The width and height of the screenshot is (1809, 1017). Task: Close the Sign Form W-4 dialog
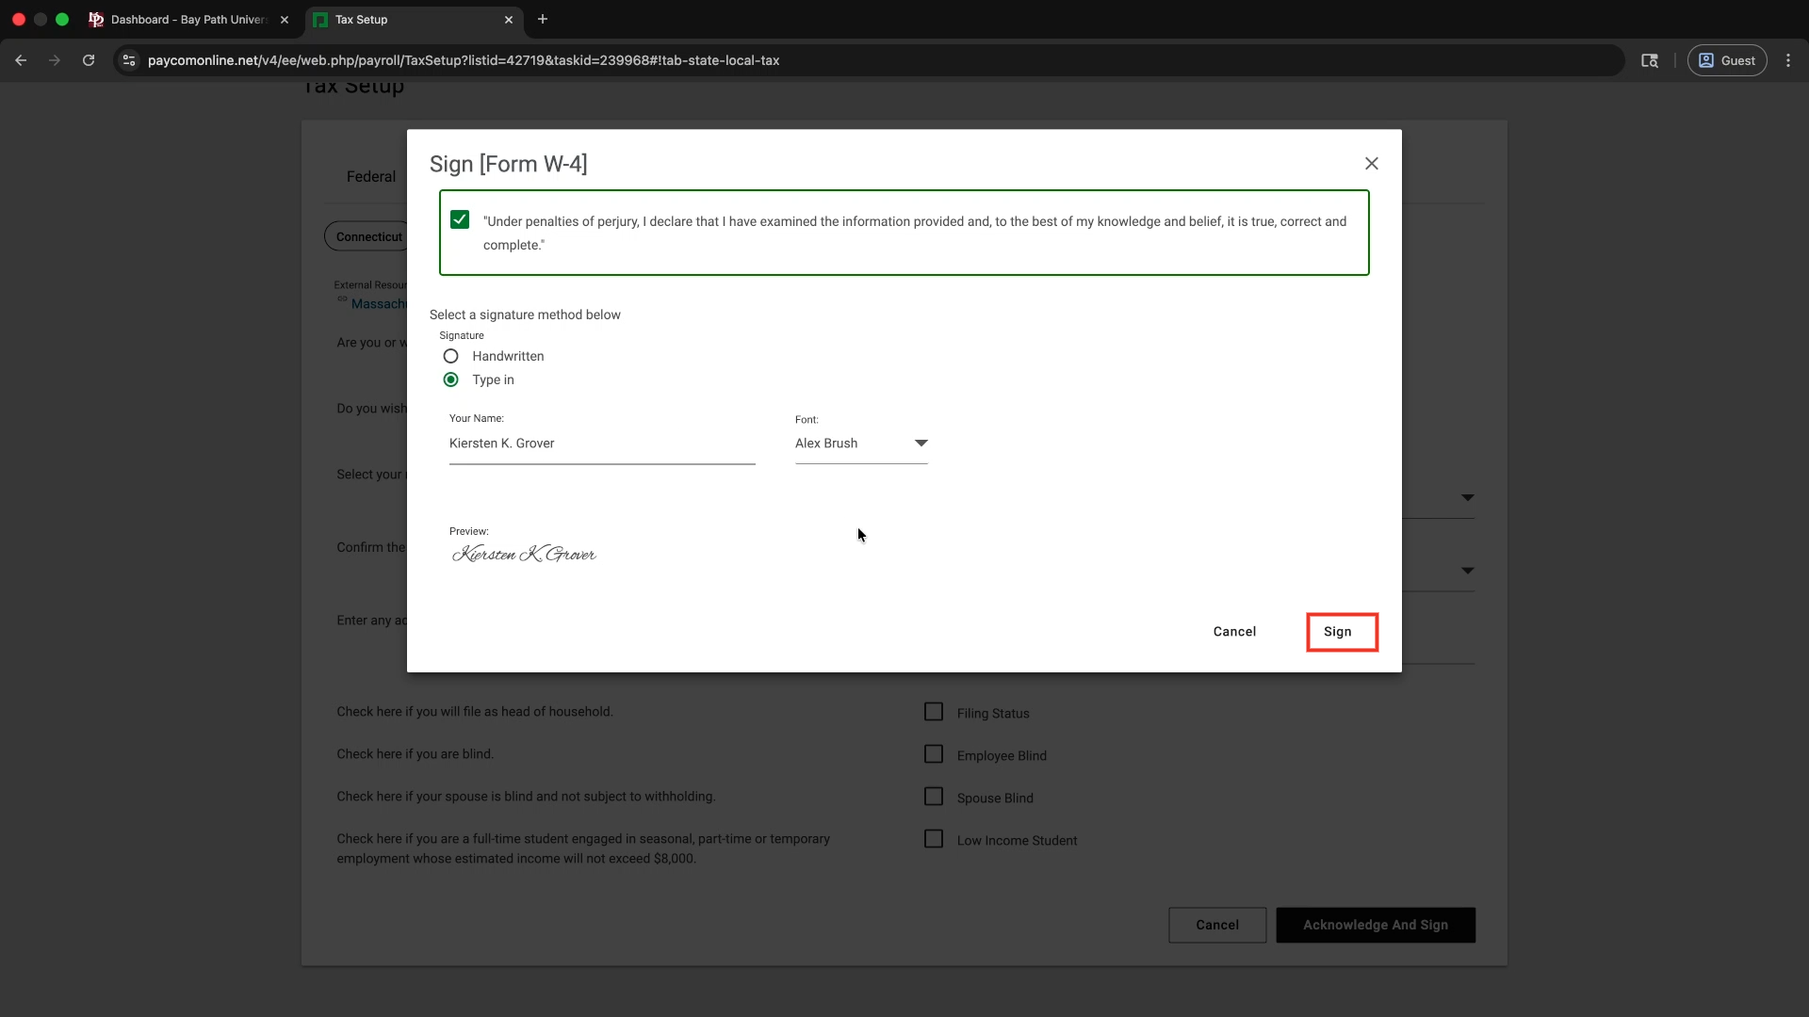[1371, 164]
